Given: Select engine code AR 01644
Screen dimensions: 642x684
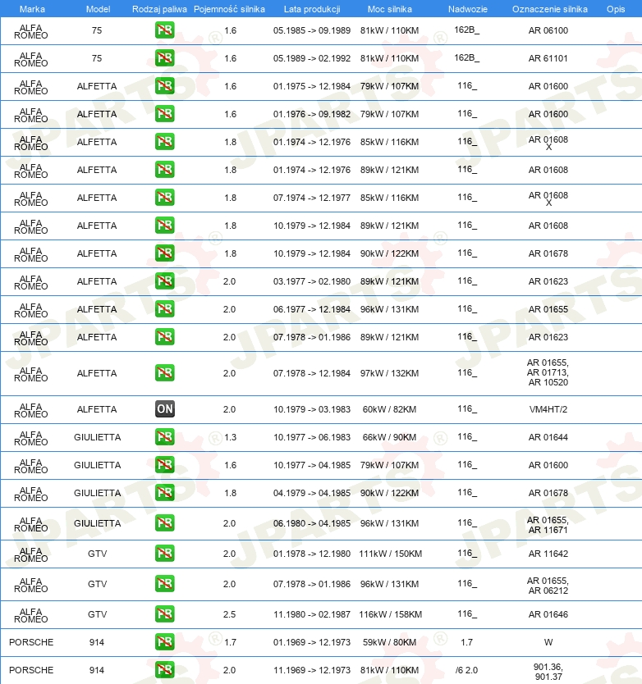Looking at the screenshot, I should [548, 437].
